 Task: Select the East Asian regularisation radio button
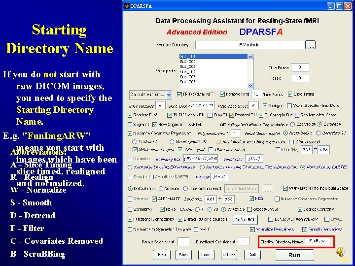pyautogui.click(x=292, y=124)
